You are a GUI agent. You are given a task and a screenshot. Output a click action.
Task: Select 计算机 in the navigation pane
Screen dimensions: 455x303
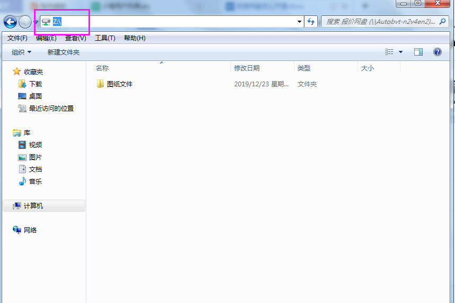[x=33, y=206]
